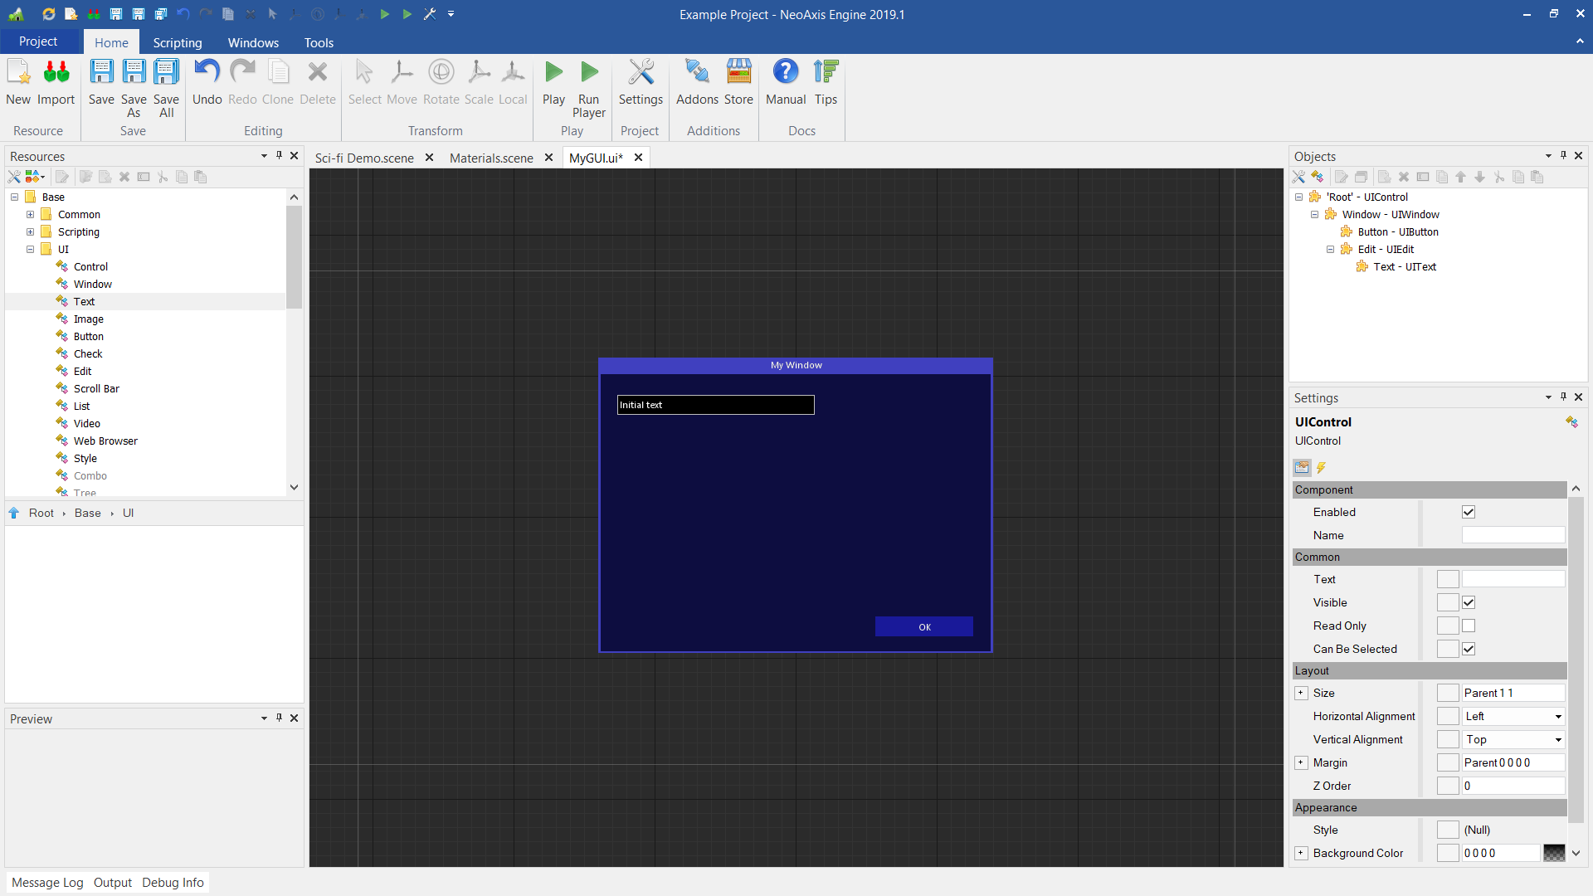Image resolution: width=1593 pixels, height=896 pixels.
Task: Expand the Margin property
Action: point(1301,762)
